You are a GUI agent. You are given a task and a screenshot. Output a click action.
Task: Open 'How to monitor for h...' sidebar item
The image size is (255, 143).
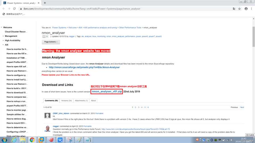tap(17, 49)
